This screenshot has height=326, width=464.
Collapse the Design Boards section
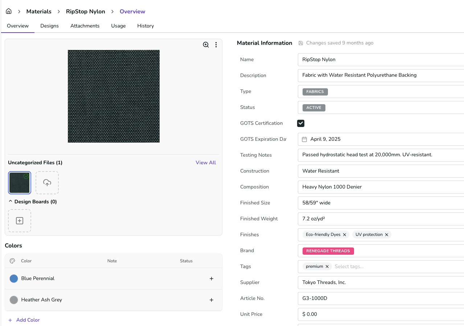click(x=11, y=202)
